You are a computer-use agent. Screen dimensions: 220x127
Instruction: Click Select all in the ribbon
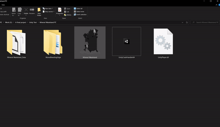[78, 9]
